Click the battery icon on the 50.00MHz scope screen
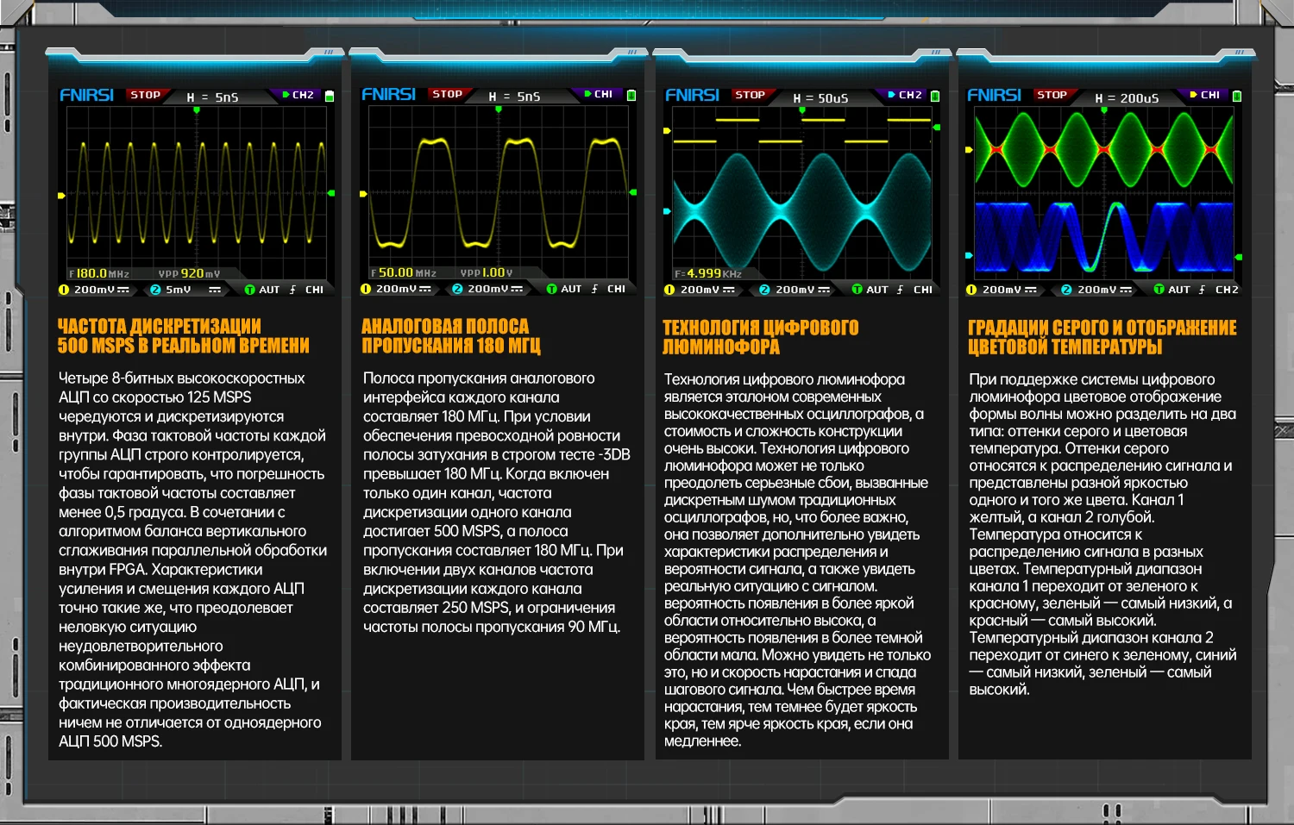 click(x=631, y=95)
